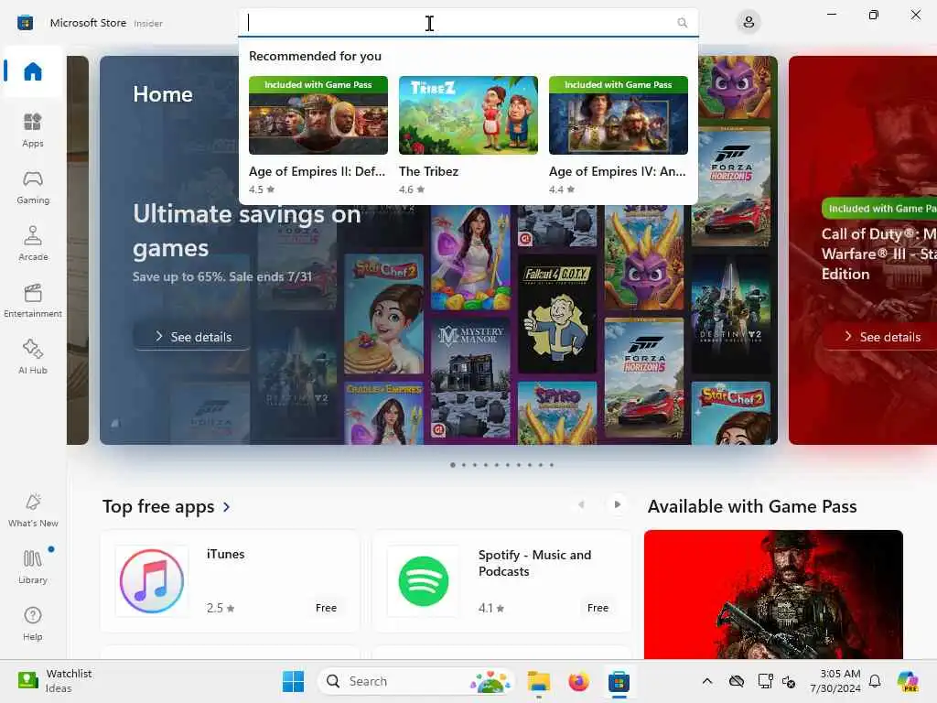This screenshot has width=937, height=703.
Task: Click the taskbar Search box
Action: pyautogui.click(x=416, y=681)
